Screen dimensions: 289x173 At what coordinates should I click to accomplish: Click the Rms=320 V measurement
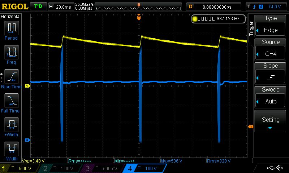219,161
